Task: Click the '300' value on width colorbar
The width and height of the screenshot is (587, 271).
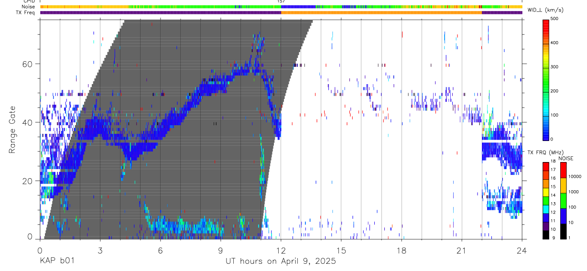Action: click(555, 67)
